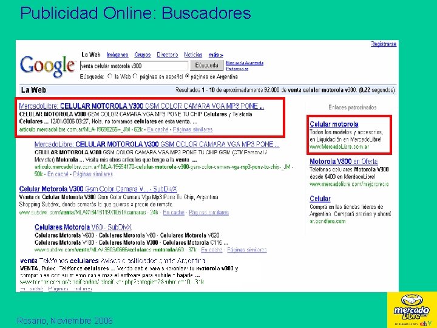Click the 'Enlaces patrocinados' heading
Screen dimensions: 437x328
click(352, 108)
